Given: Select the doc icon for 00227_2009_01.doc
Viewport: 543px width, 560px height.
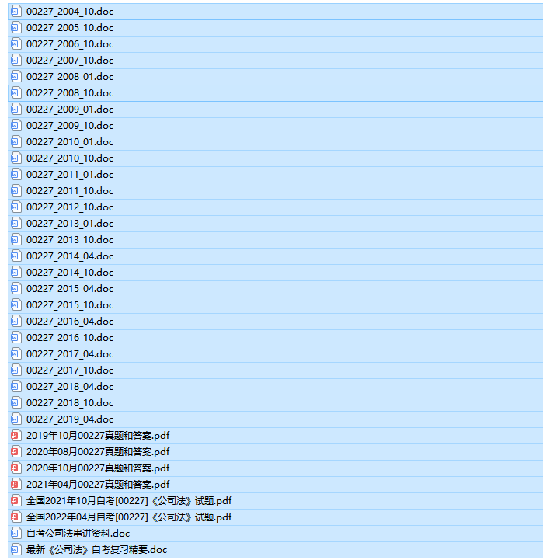Looking at the screenshot, I should (16, 110).
